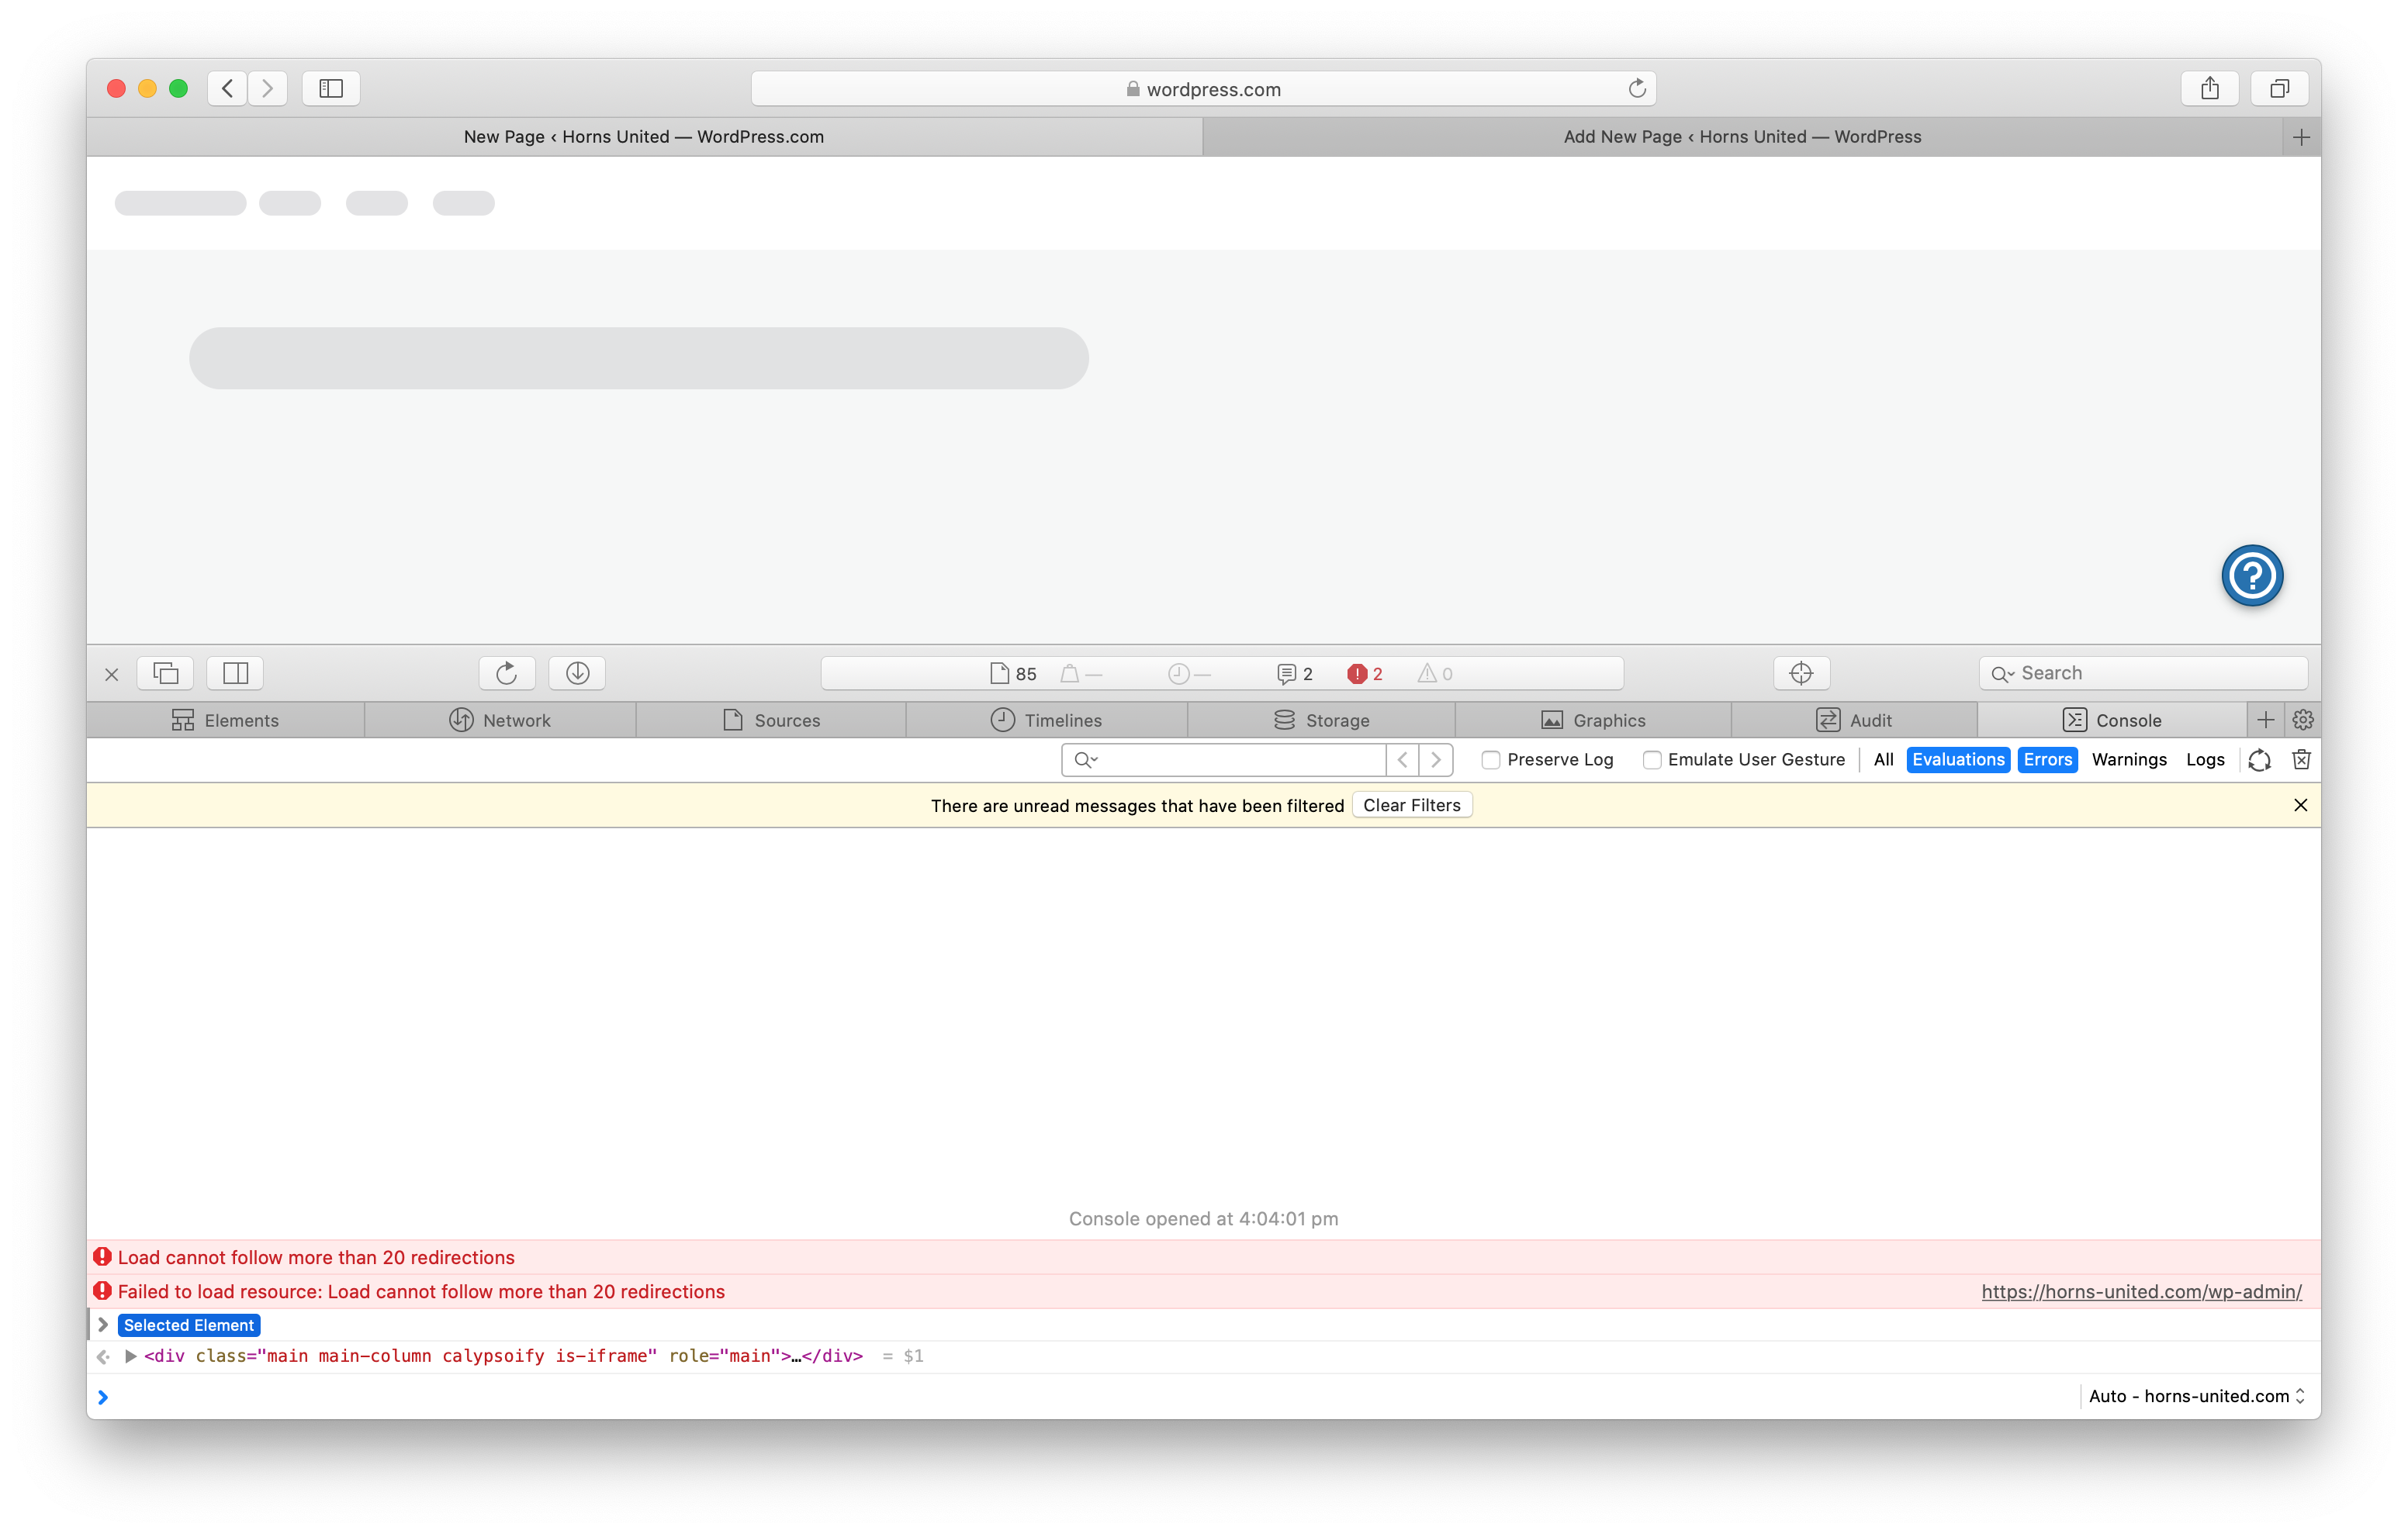2408x1534 pixels.
Task: Open the Add New Page browser tab
Action: pyautogui.click(x=1742, y=137)
